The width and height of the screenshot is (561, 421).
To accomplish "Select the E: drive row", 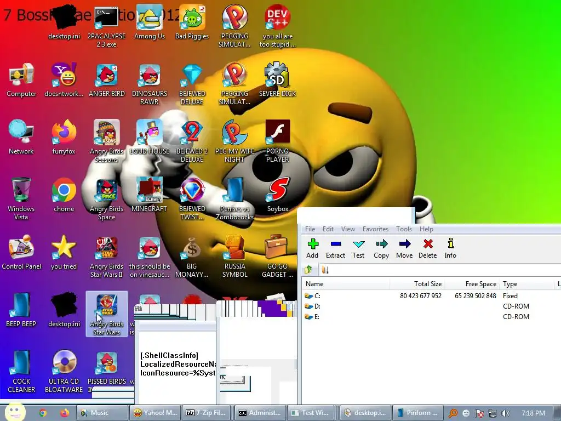I will point(431,316).
